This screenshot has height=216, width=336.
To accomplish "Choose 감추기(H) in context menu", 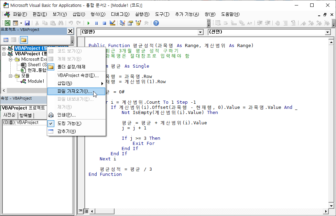I will [x=76, y=131].
